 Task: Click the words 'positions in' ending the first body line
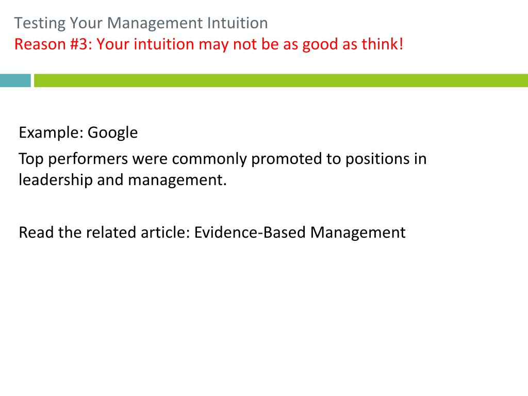point(386,159)
